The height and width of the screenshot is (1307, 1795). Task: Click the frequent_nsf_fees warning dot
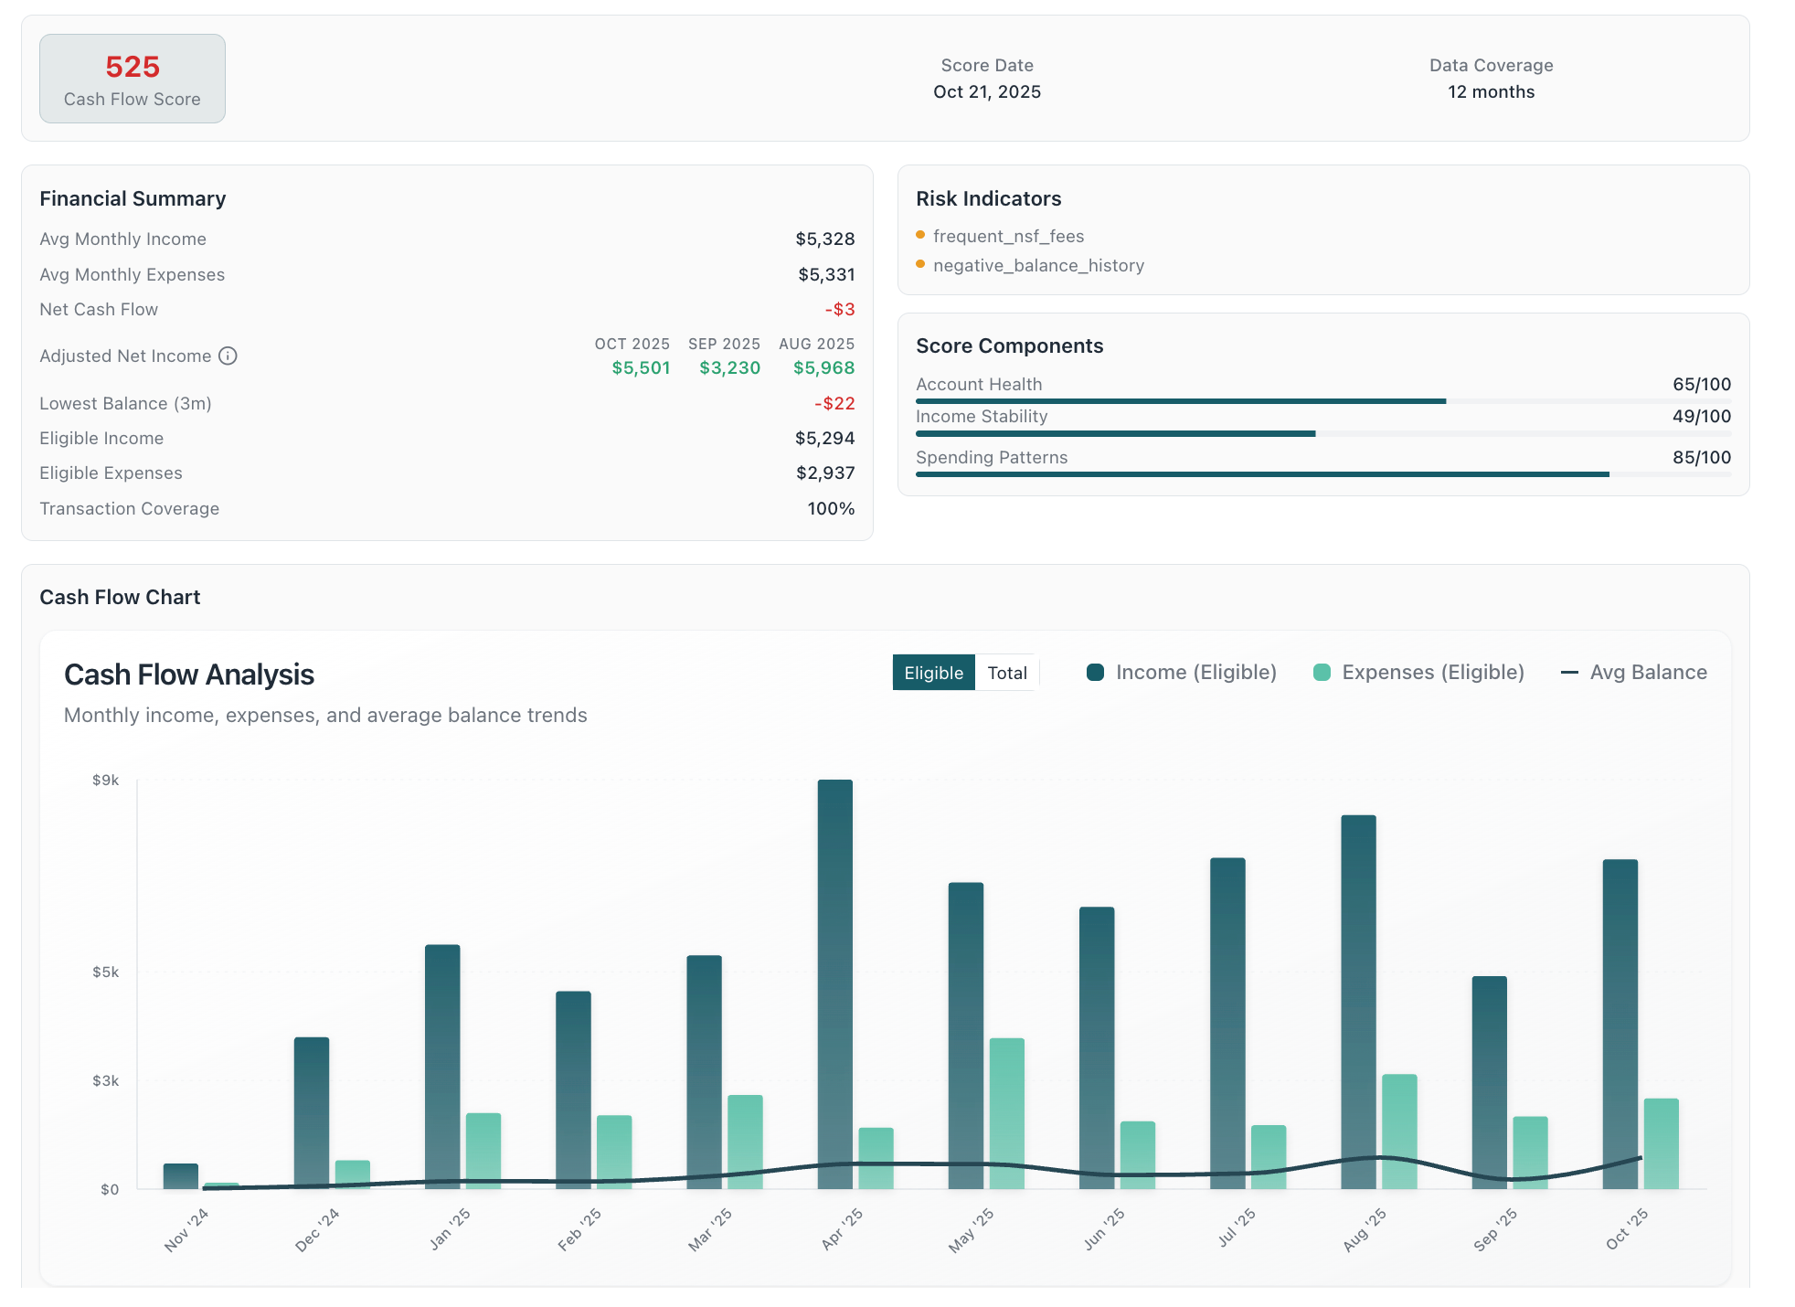point(919,236)
